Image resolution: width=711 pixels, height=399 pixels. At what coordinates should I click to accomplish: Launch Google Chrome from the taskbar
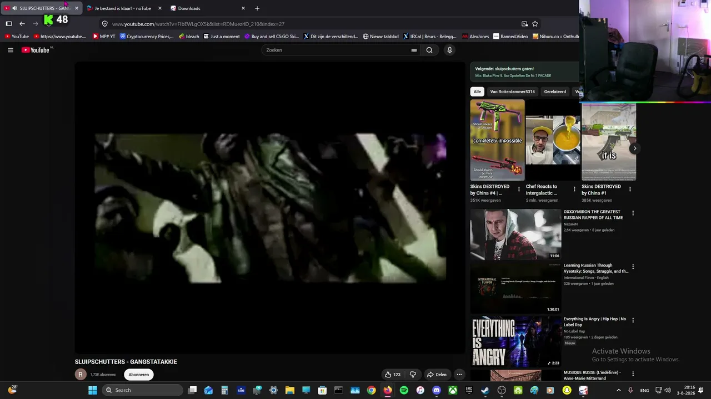point(371,390)
